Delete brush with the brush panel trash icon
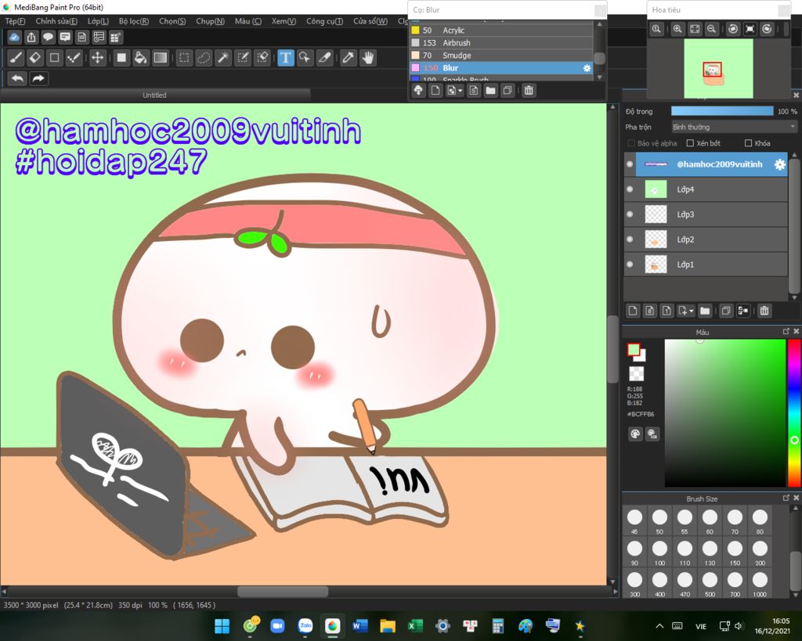 [x=529, y=91]
